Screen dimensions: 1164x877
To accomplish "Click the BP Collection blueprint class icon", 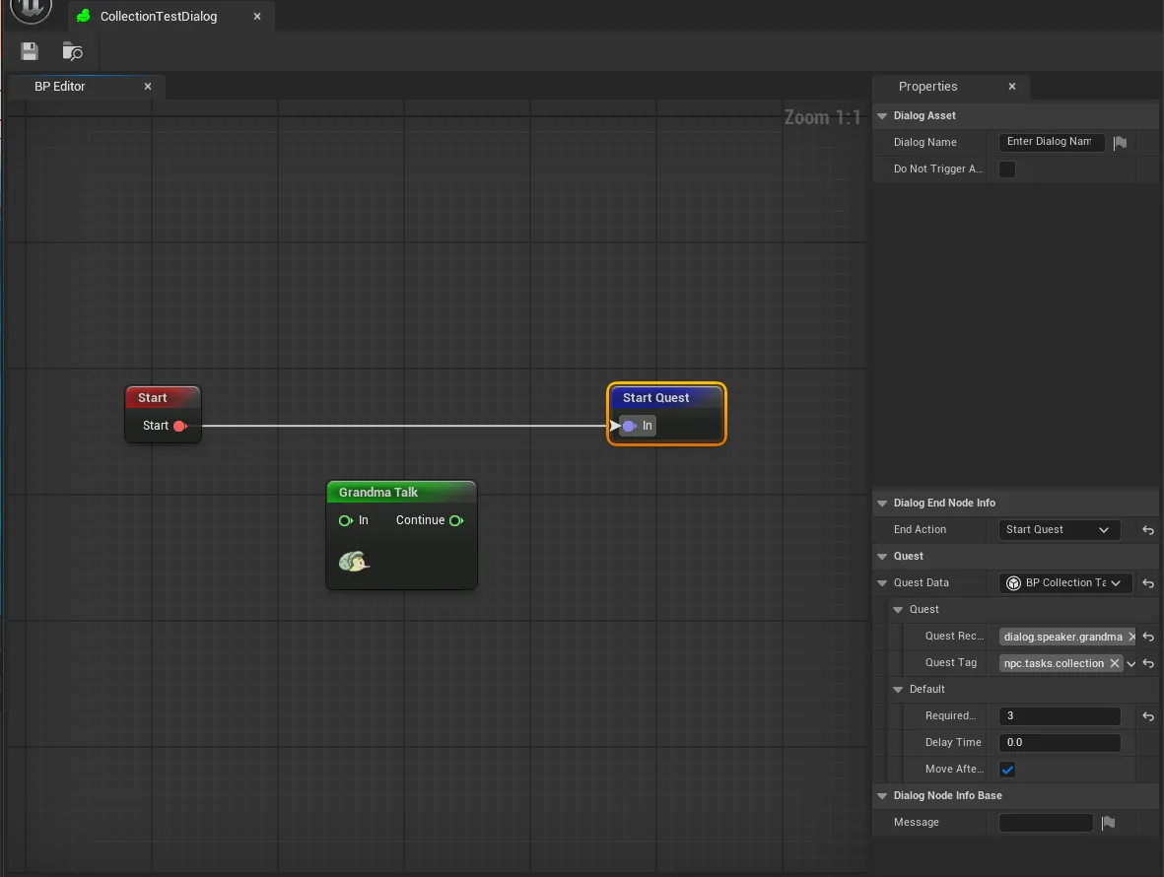I will pos(1013,583).
